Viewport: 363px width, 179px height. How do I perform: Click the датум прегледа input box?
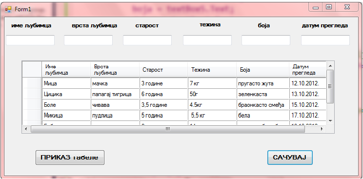325,40
